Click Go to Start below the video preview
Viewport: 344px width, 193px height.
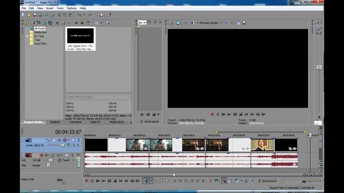pyautogui.click(x=246, y=114)
